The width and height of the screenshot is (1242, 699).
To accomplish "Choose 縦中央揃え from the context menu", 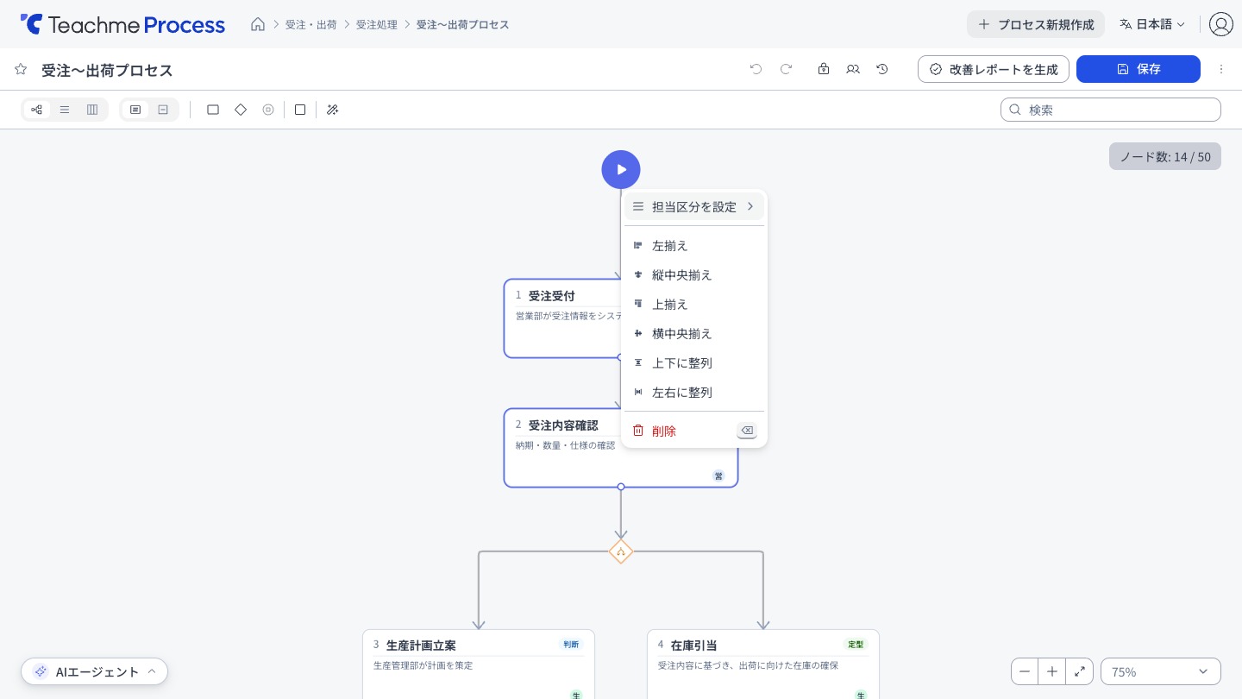I will tap(694, 275).
